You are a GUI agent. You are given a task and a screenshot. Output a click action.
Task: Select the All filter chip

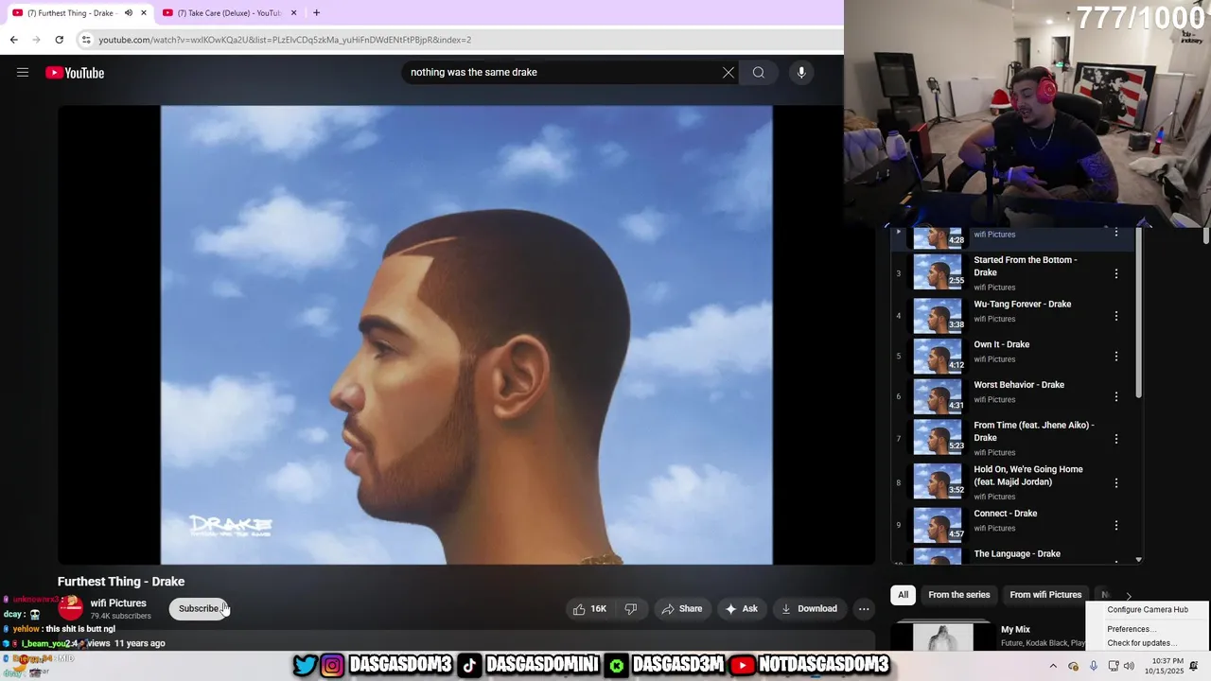903,595
